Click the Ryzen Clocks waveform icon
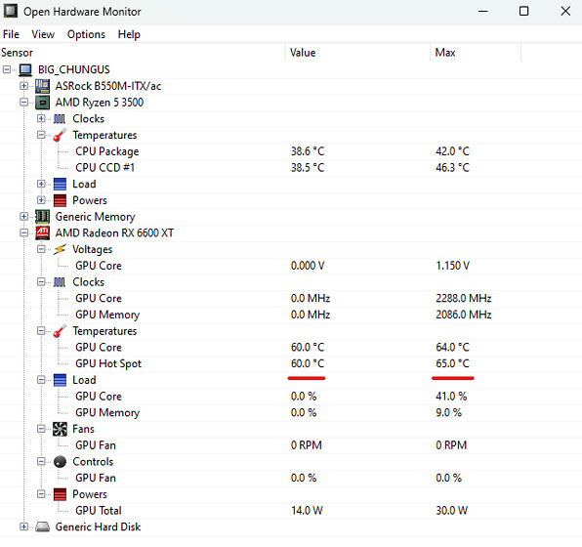Image resolution: width=582 pixels, height=547 pixels. [x=60, y=118]
